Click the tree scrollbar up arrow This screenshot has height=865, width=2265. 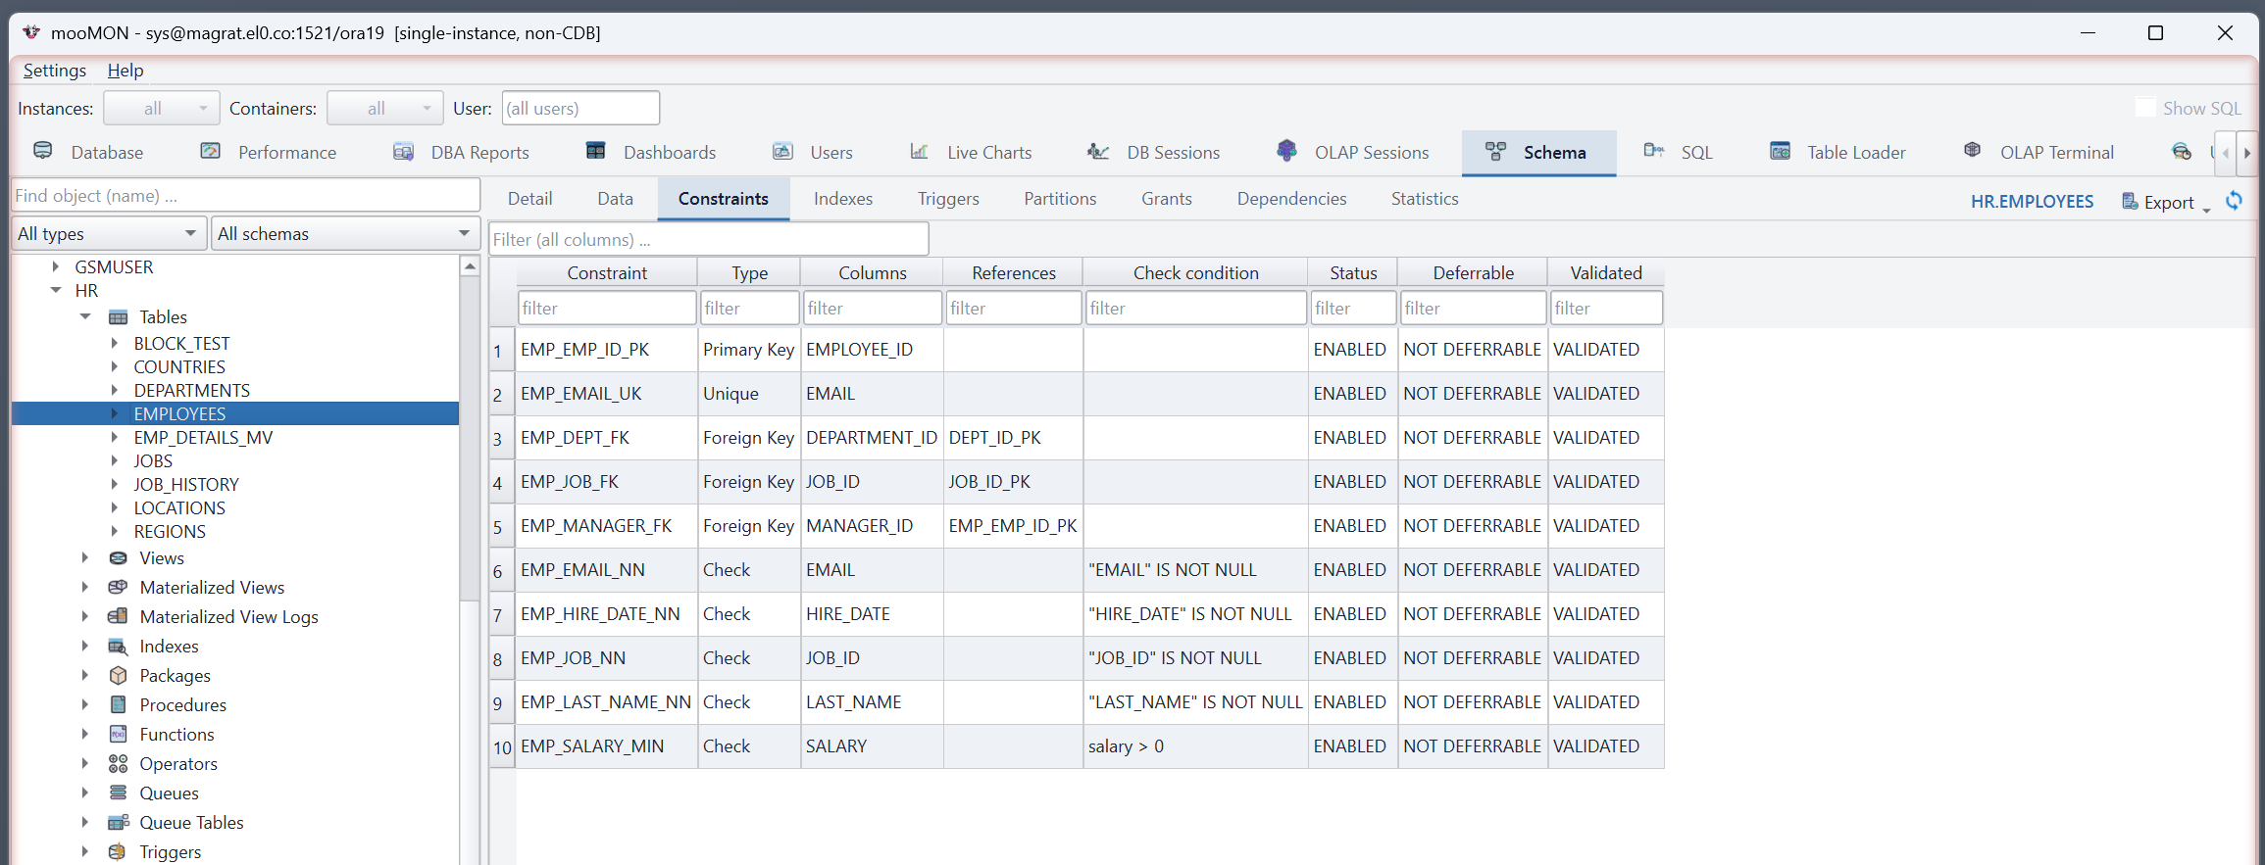click(470, 266)
